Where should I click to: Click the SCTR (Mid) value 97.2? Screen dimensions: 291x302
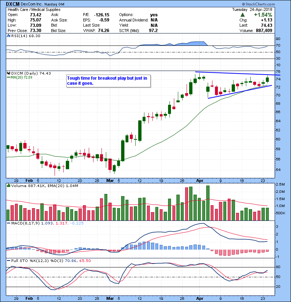(x=153, y=31)
